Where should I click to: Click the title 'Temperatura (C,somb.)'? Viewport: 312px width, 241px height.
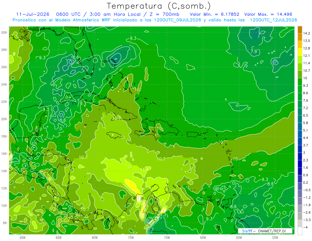159,6
